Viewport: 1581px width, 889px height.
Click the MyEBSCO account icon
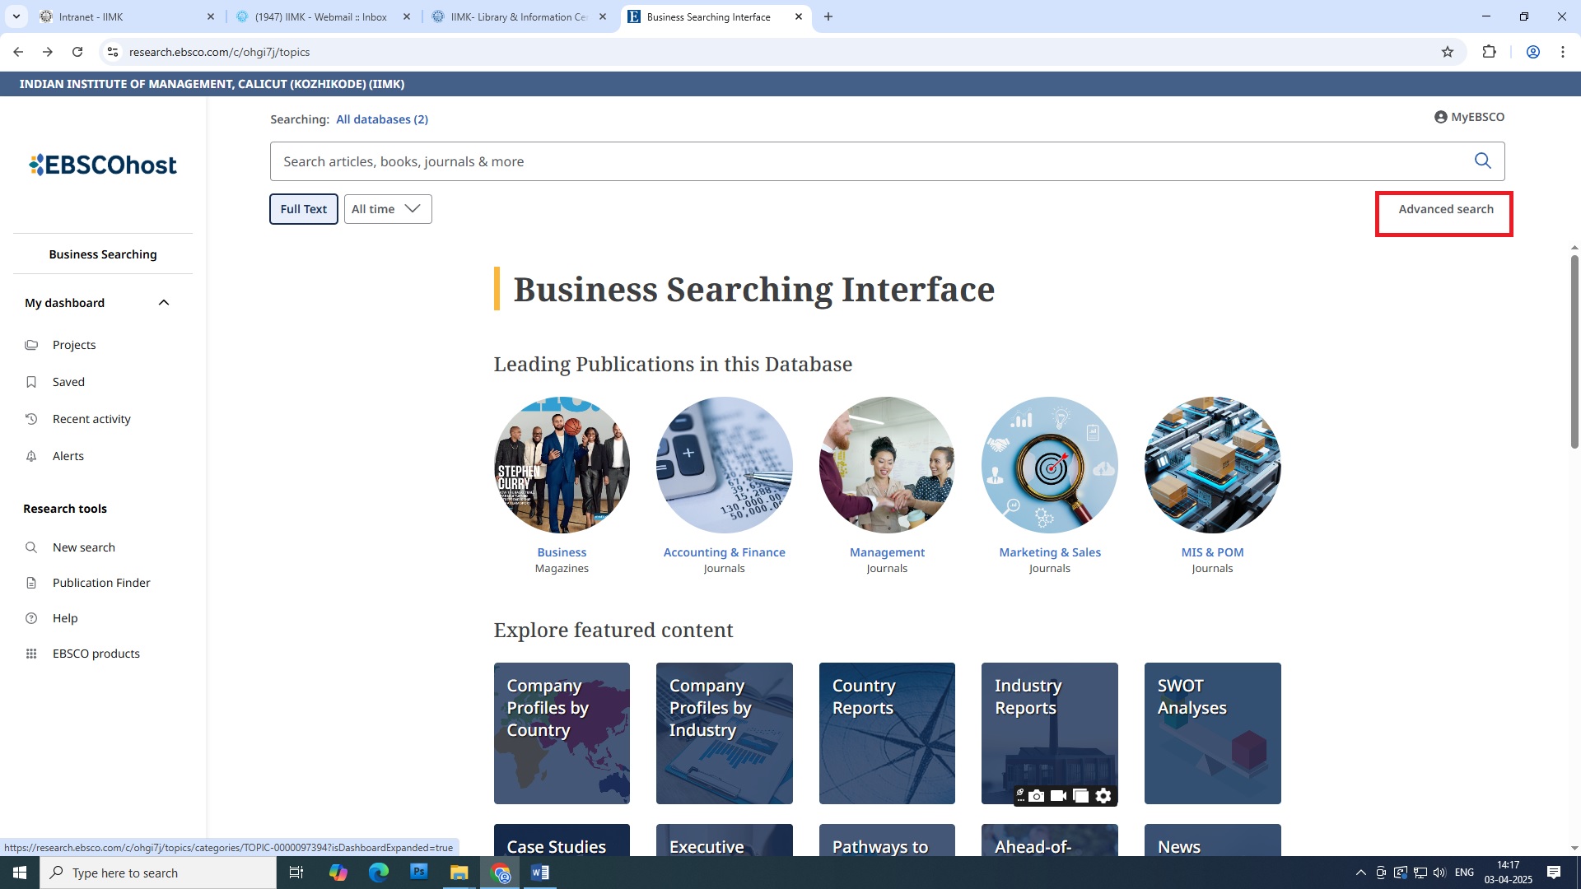(1440, 117)
